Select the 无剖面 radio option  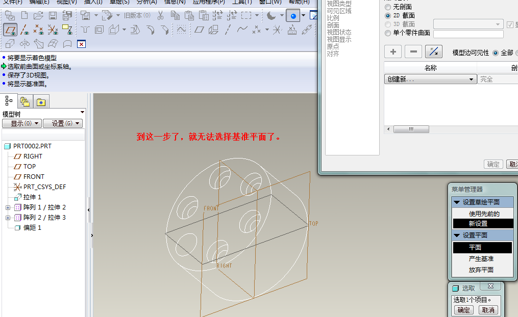click(x=388, y=7)
